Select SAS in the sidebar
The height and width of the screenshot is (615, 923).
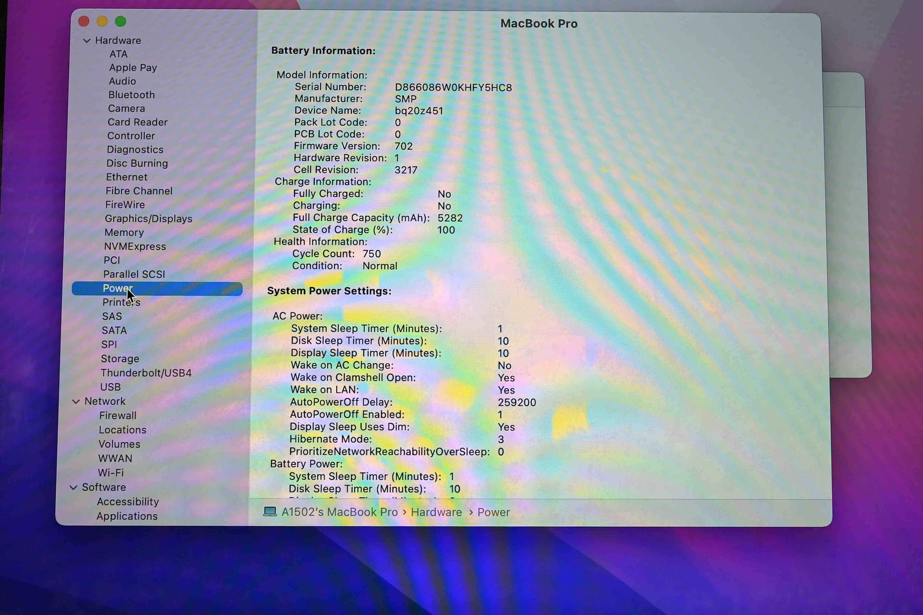pyautogui.click(x=112, y=316)
